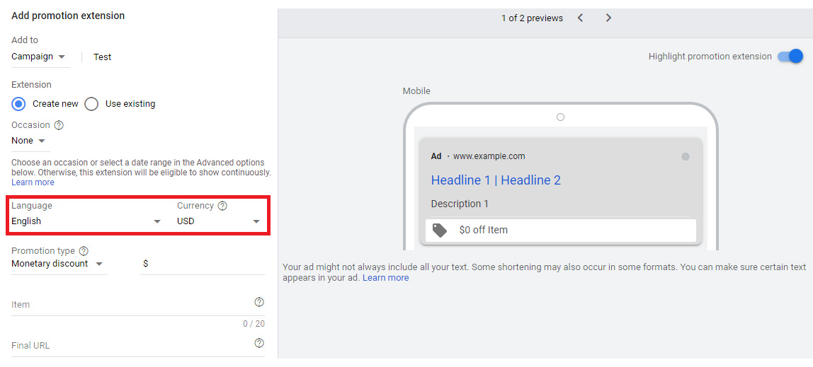Click Headline 1 | Headline 2 preview link
The width and height of the screenshot is (813, 367).
pyautogui.click(x=496, y=180)
